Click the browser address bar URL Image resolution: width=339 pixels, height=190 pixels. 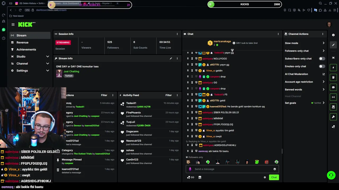[51, 10]
